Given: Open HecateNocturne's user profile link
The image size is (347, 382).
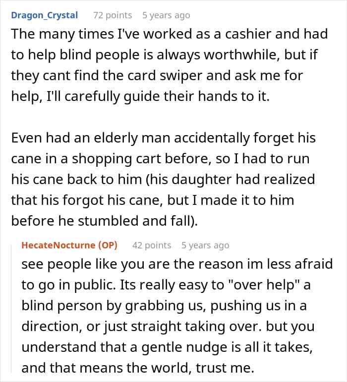Looking at the screenshot, I should pos(58,245).
